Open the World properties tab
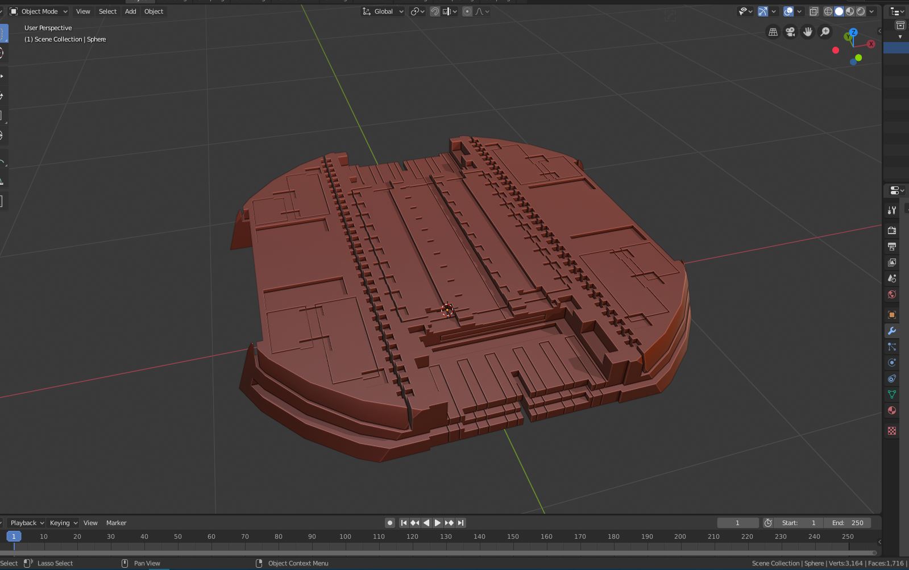 891,294
